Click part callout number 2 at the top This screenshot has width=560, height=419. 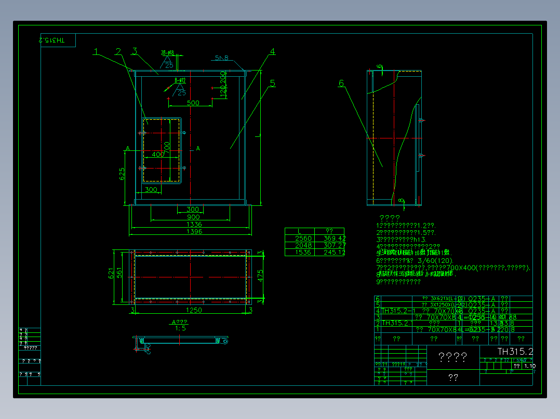point(118,52)
